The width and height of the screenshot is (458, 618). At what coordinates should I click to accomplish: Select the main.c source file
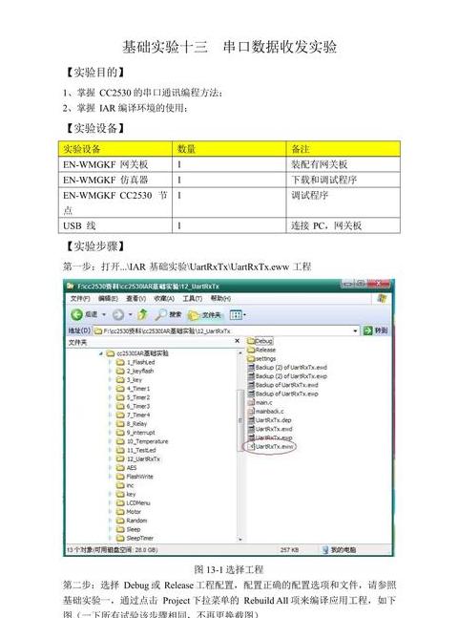tap(260, 402)
